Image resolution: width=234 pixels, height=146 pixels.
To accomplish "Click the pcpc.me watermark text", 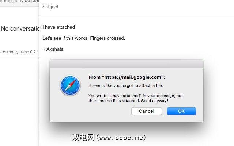I will click(109, 137).
